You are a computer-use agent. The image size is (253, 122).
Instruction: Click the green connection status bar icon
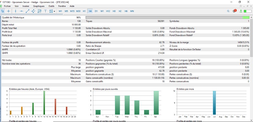[247, 11]
